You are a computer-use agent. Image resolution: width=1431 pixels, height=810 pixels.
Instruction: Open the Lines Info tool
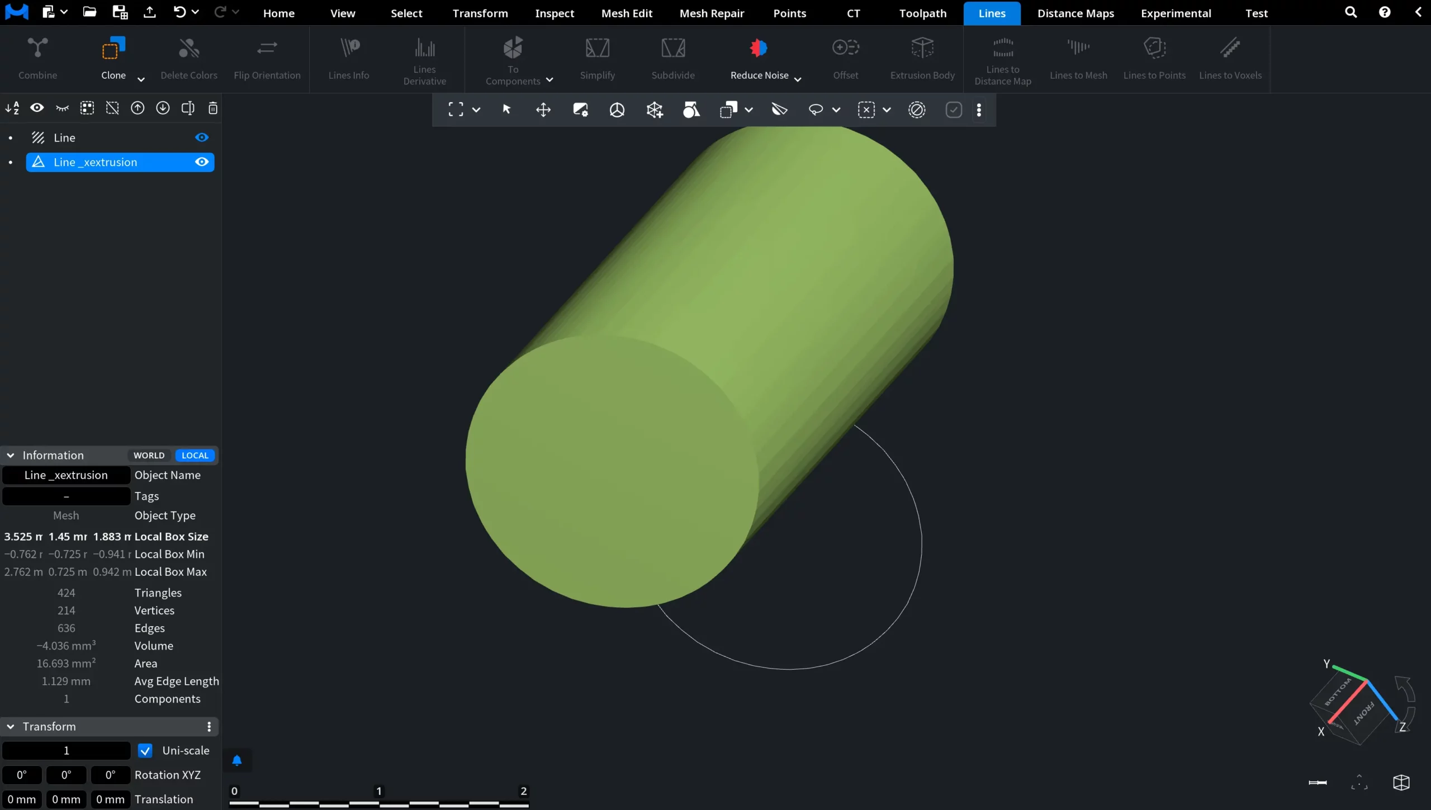point(349,59)
